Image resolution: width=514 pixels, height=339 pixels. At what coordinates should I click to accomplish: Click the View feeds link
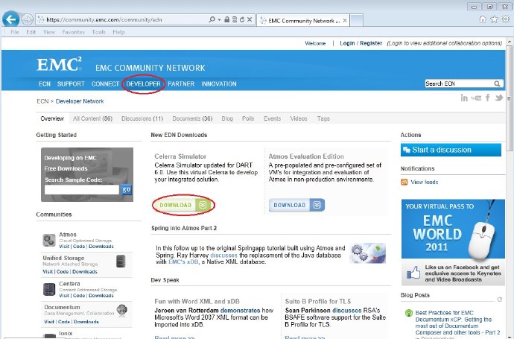(x=424, y=182)
